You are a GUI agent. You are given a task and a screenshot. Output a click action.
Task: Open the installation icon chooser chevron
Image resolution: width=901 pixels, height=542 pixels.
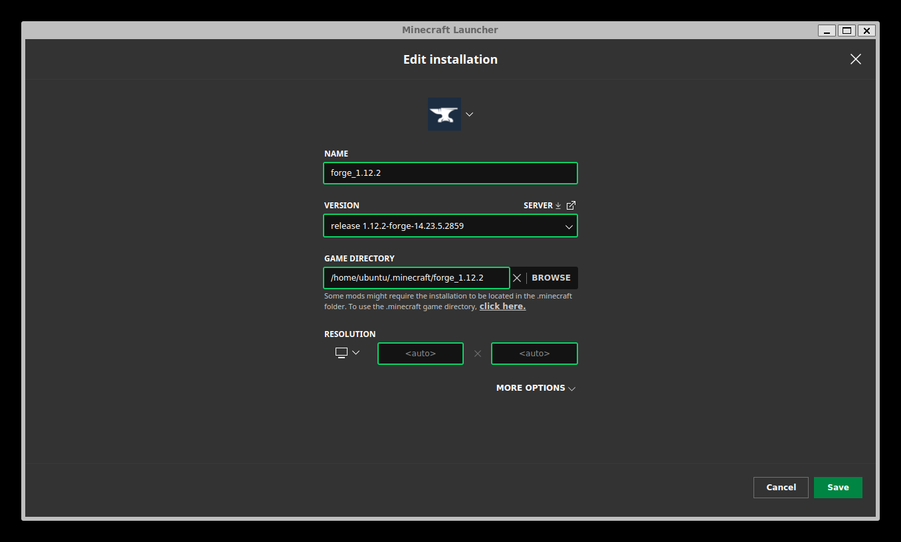point(469,114)
